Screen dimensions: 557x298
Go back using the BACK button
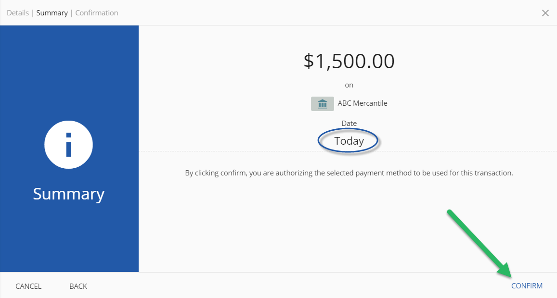78,286
